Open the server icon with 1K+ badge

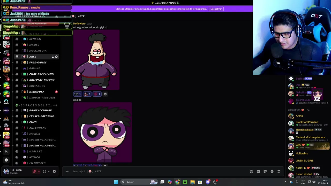pos(6,135)
